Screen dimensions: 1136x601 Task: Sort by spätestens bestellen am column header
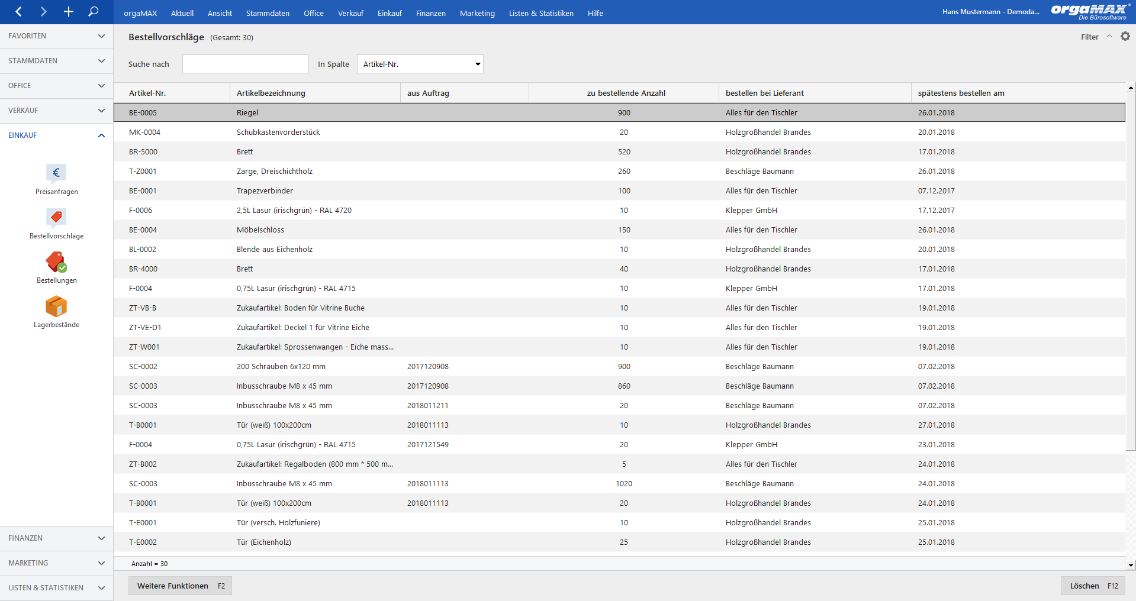1018,93
